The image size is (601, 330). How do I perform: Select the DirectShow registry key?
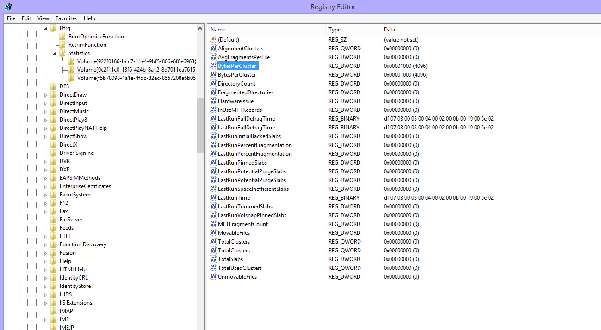pos(74,136)
